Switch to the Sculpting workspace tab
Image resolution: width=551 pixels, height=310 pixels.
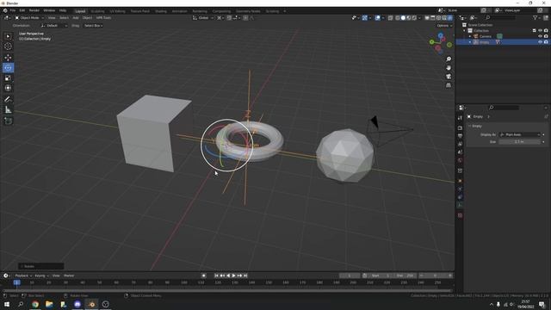[97, 11]
